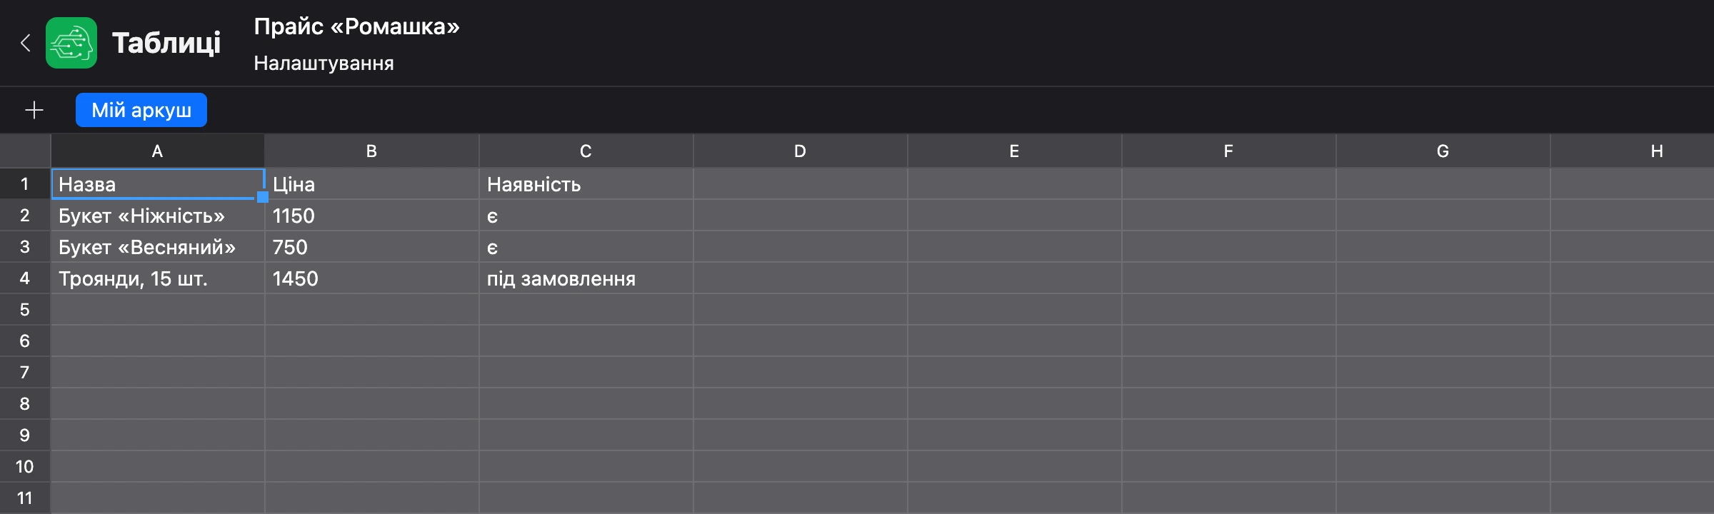Select row 11 header
The height and width of the screenshot is (514, 1714).
[25, 498]
